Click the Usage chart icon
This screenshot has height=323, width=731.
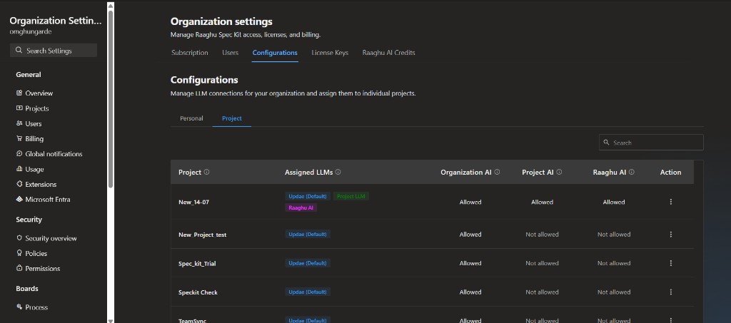[19, 169]
